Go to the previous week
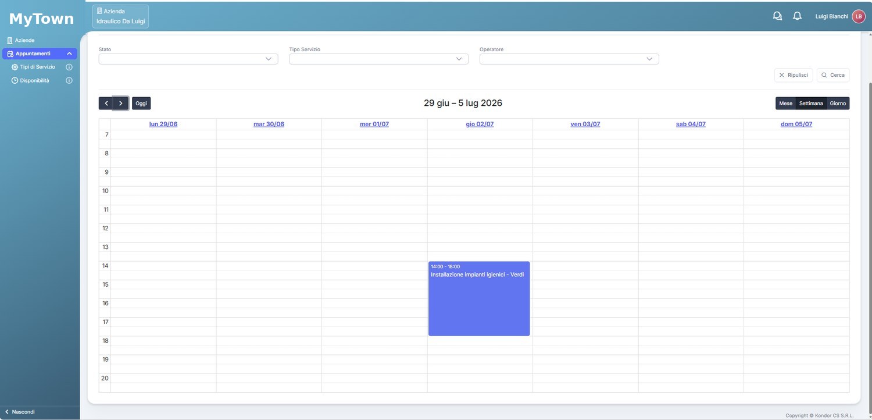The height and width of the screenshot is (420, 872). [x=106, y=103]
